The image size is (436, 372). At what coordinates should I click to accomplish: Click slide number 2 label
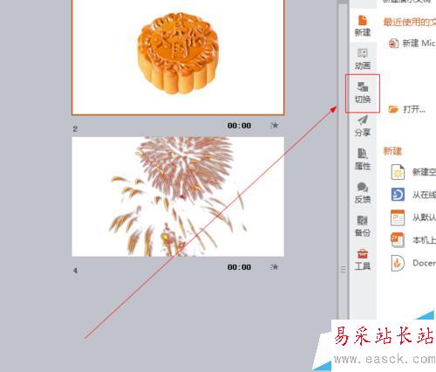tap(75, 129)
